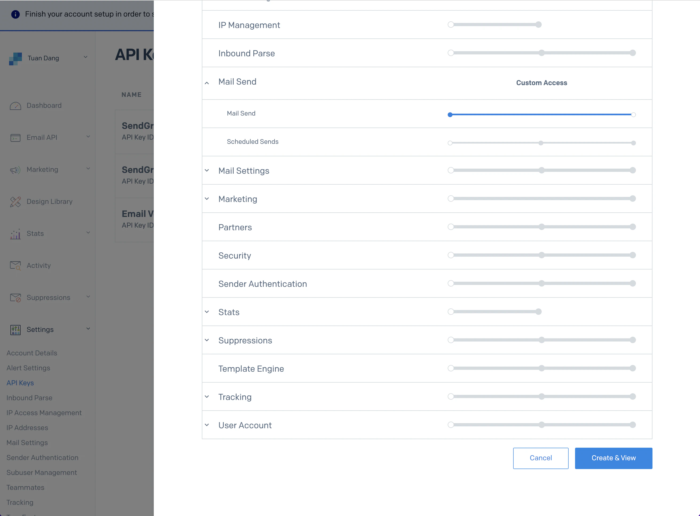This screenshot has width=700, height=516.
Task: Click the Cancel button
Action: [x=541, y=458]
